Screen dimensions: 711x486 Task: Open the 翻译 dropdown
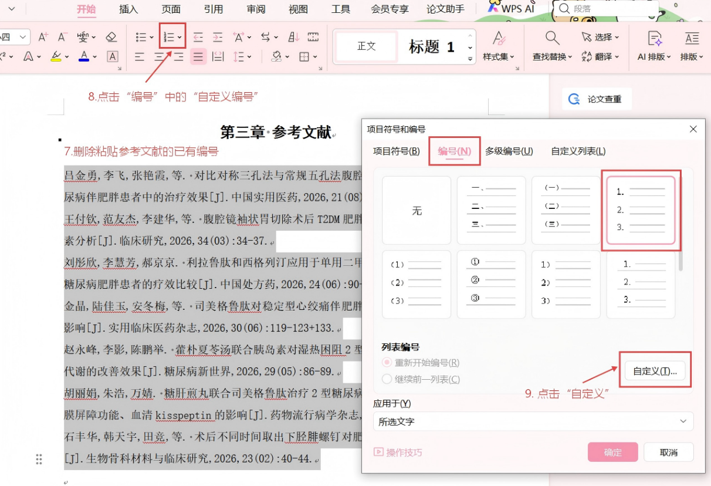[601, 57]
